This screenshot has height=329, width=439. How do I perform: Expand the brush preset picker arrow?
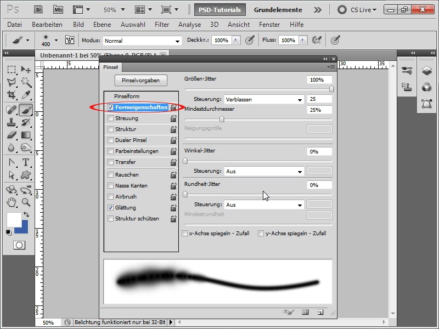(57, 40)
